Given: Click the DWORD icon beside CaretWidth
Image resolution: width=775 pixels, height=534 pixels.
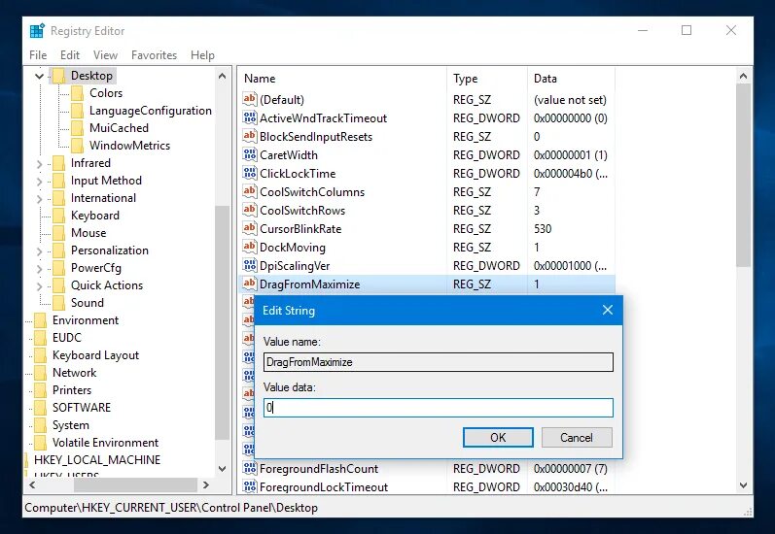Looking at the screenshot, I should tap(250, 154).
